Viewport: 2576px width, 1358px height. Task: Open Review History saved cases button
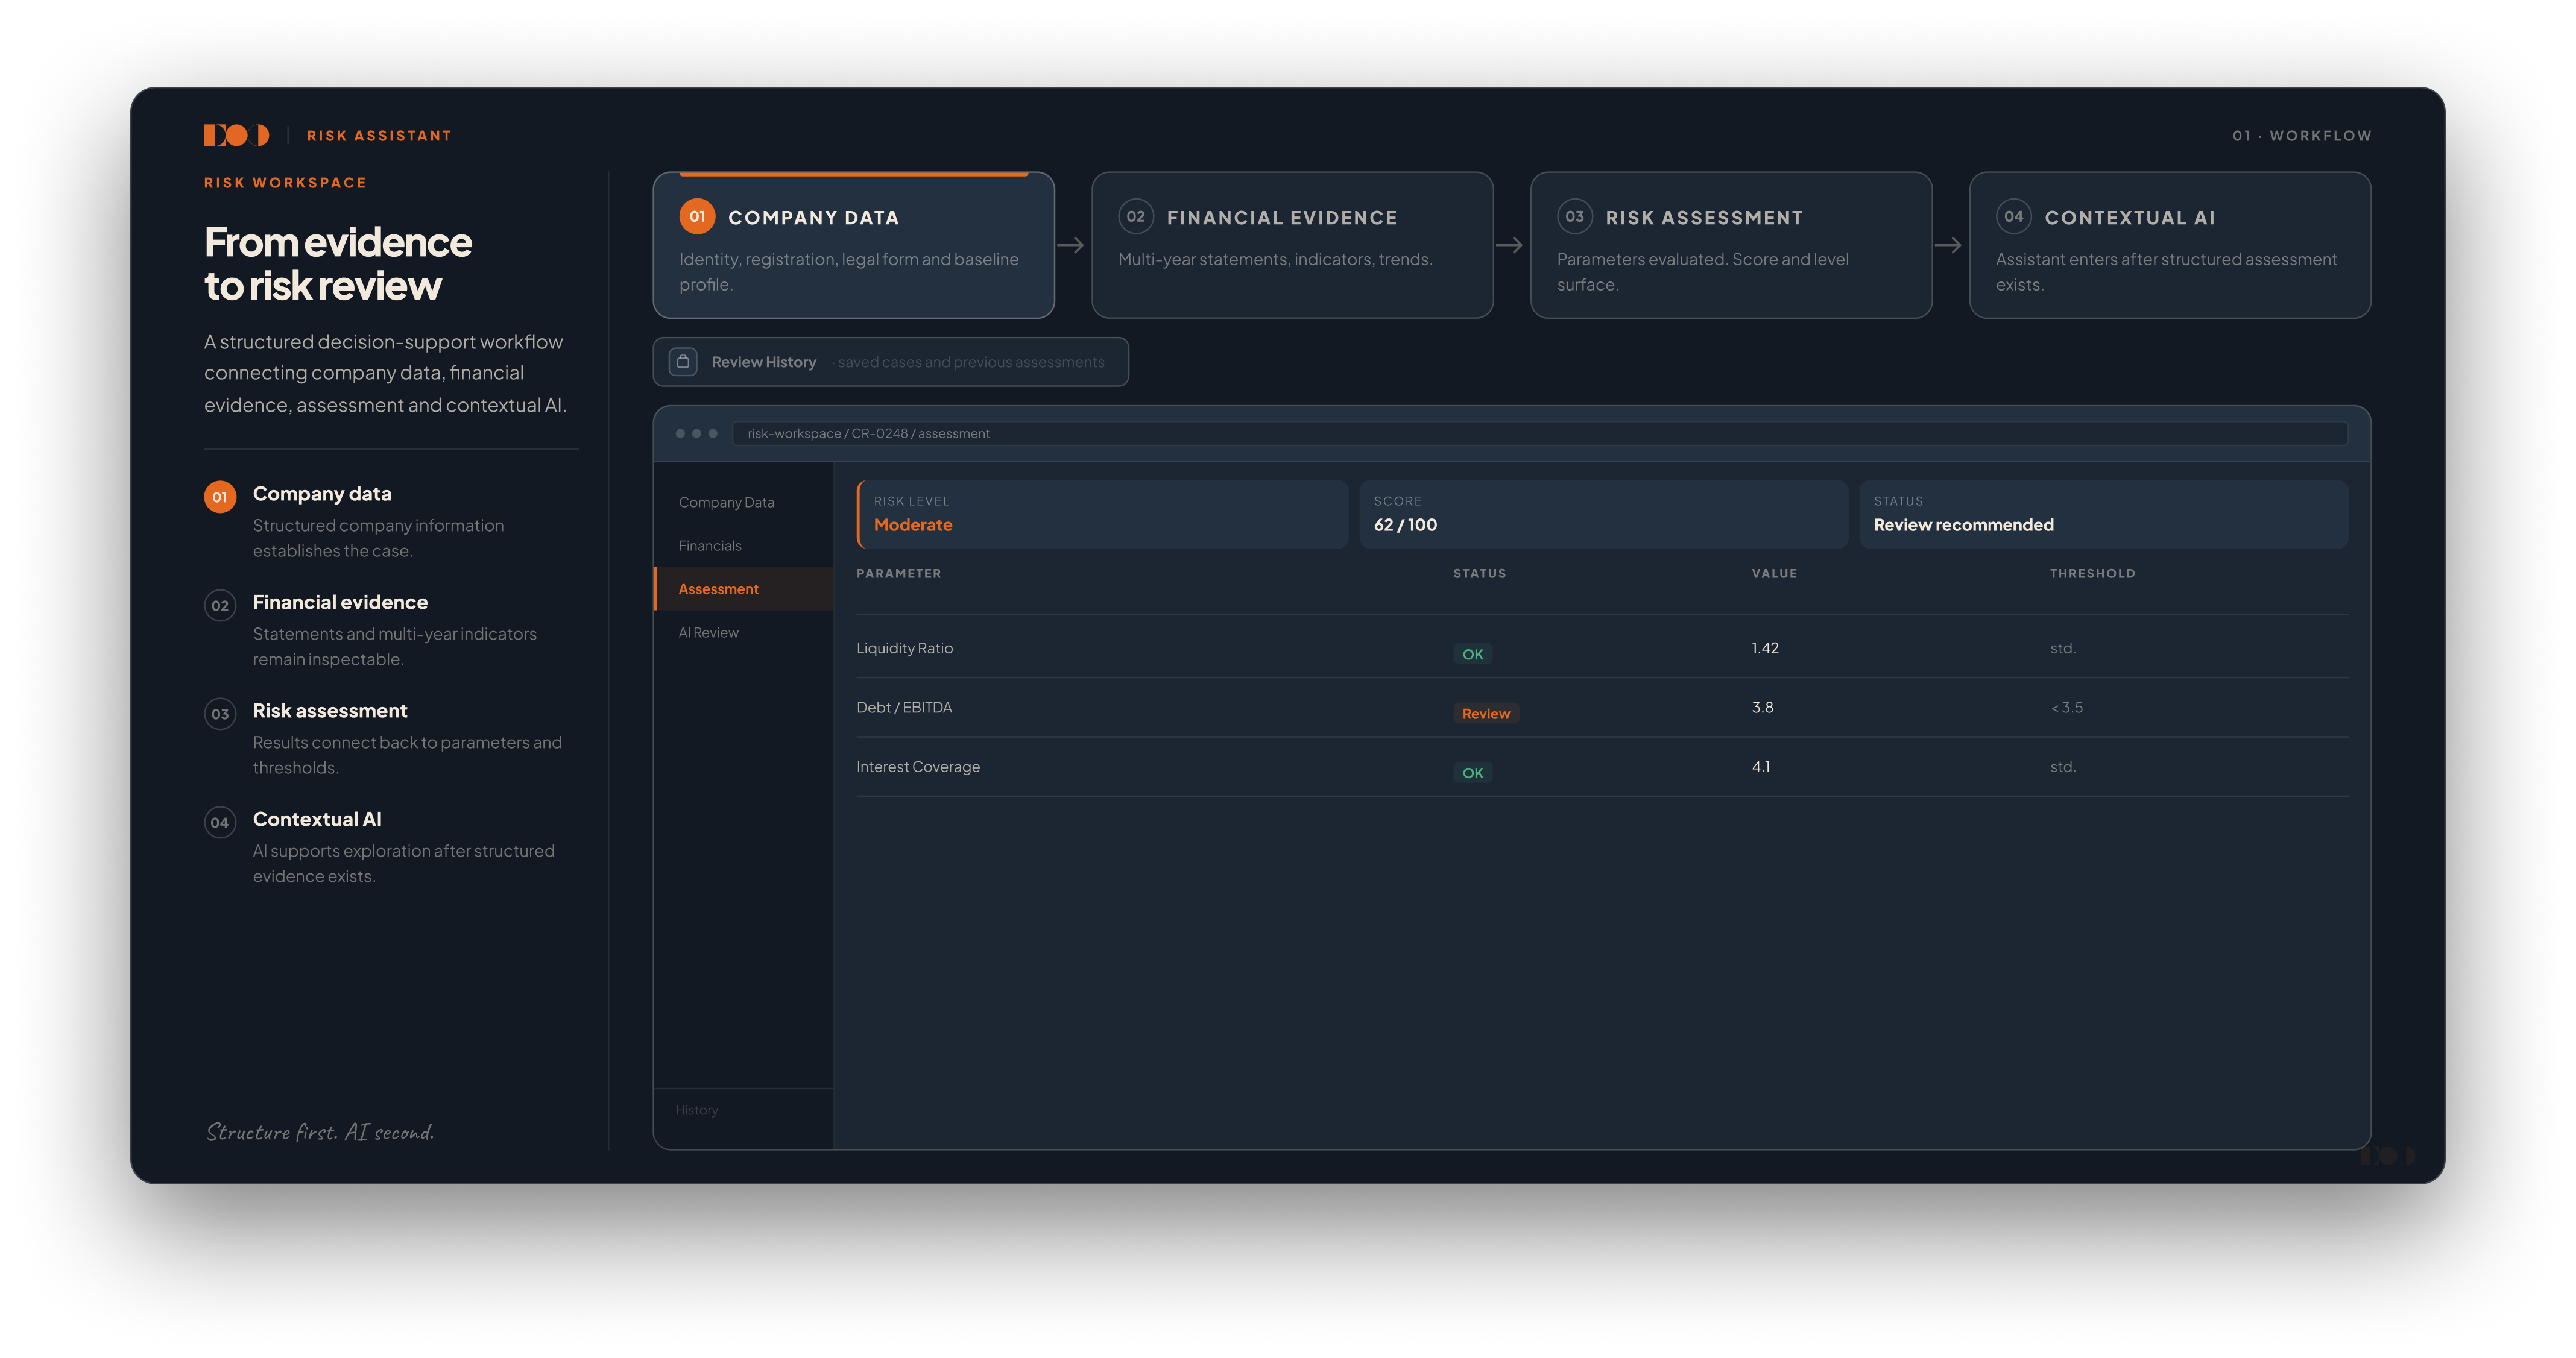[891, 362]
